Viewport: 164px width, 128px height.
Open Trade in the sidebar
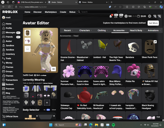click(7, 59)
